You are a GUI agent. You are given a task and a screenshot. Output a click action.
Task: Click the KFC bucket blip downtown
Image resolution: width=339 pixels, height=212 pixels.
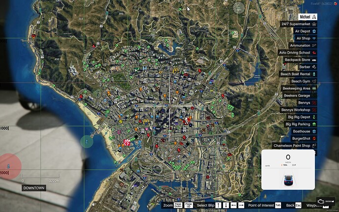pos(187,121)
